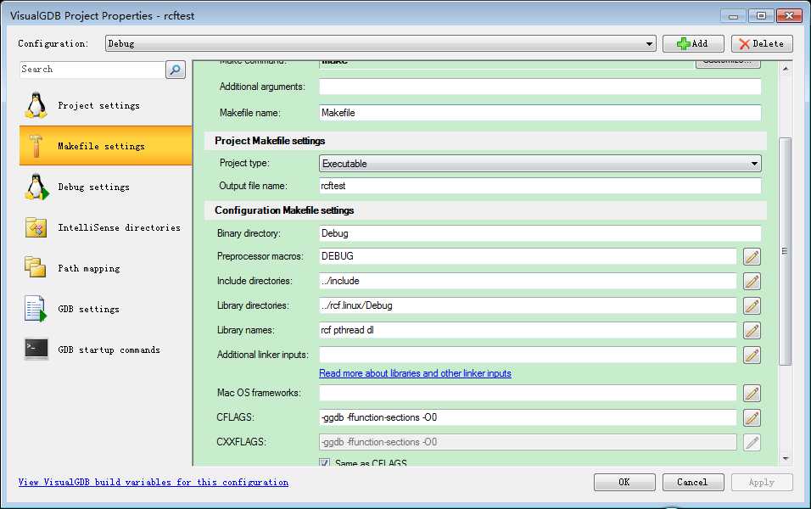Open Debug settings page
This screenshot has height=509, width=811.
click(x=105, y=187)
